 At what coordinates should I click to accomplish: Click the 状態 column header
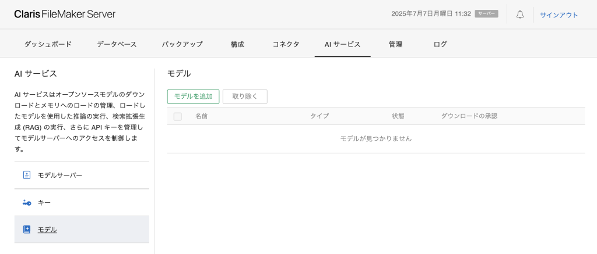(398, 116)
